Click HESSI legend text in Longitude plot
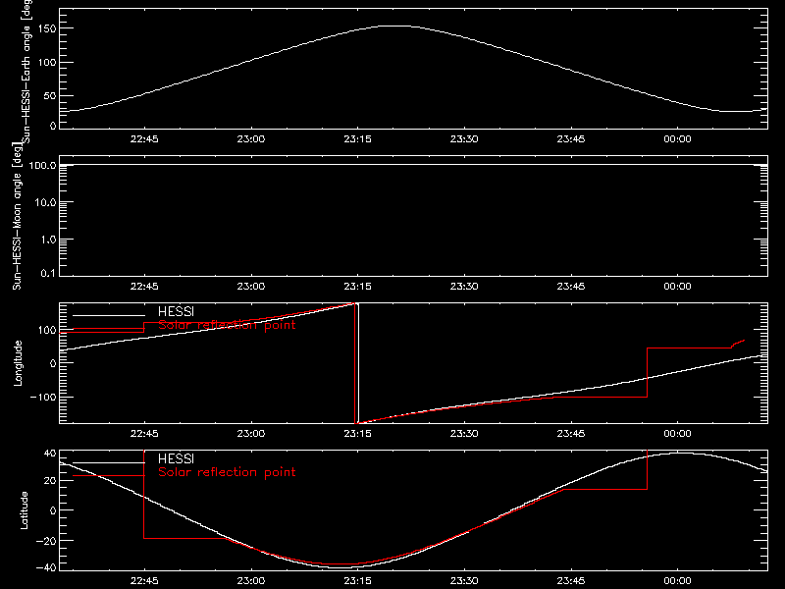This screenshot has width=785, height=589. pyautogui.click(x=176, y=311)
